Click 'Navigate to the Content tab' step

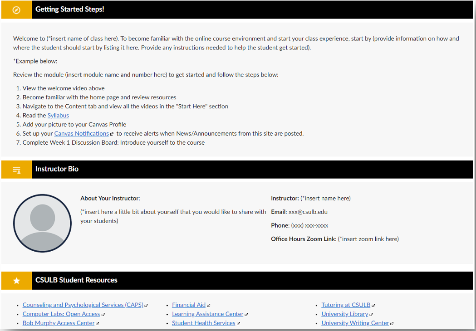(125, 107)
